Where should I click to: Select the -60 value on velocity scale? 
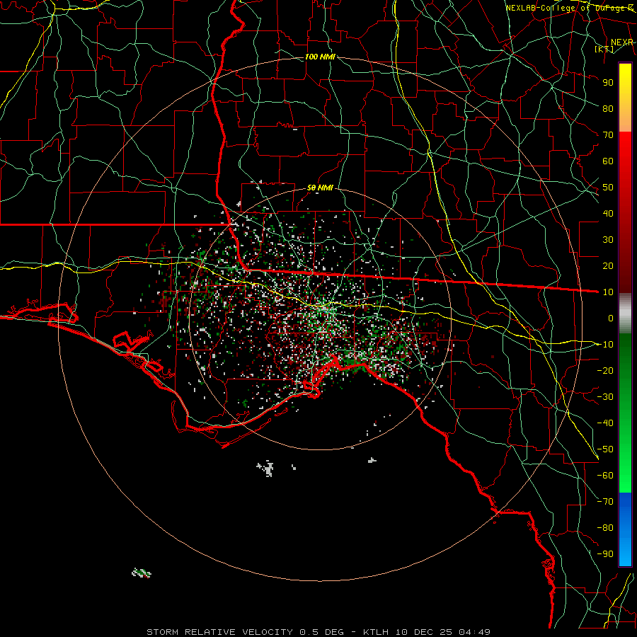coord(605,476)
